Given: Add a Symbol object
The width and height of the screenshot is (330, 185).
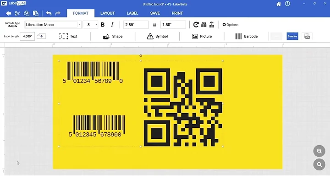Looking at the screenshot, I should pyautogui.click(x=157, y=36).
